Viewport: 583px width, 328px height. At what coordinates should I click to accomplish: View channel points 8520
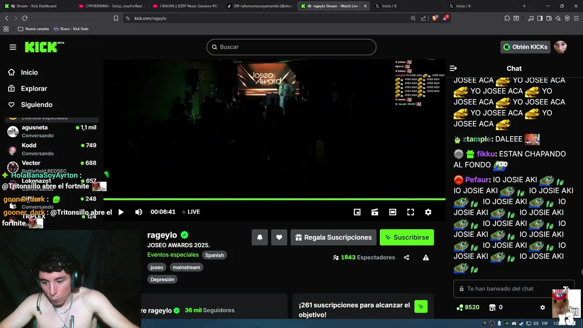[468, 307]
